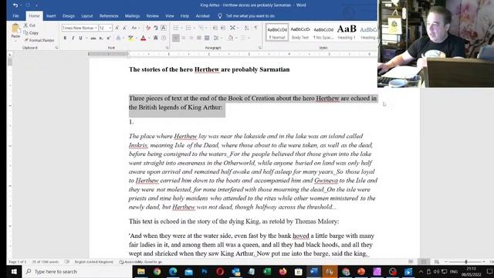Viewport: 494px width, 278px height.
Task: Toggle italic formatting
Action: point(73,38)
